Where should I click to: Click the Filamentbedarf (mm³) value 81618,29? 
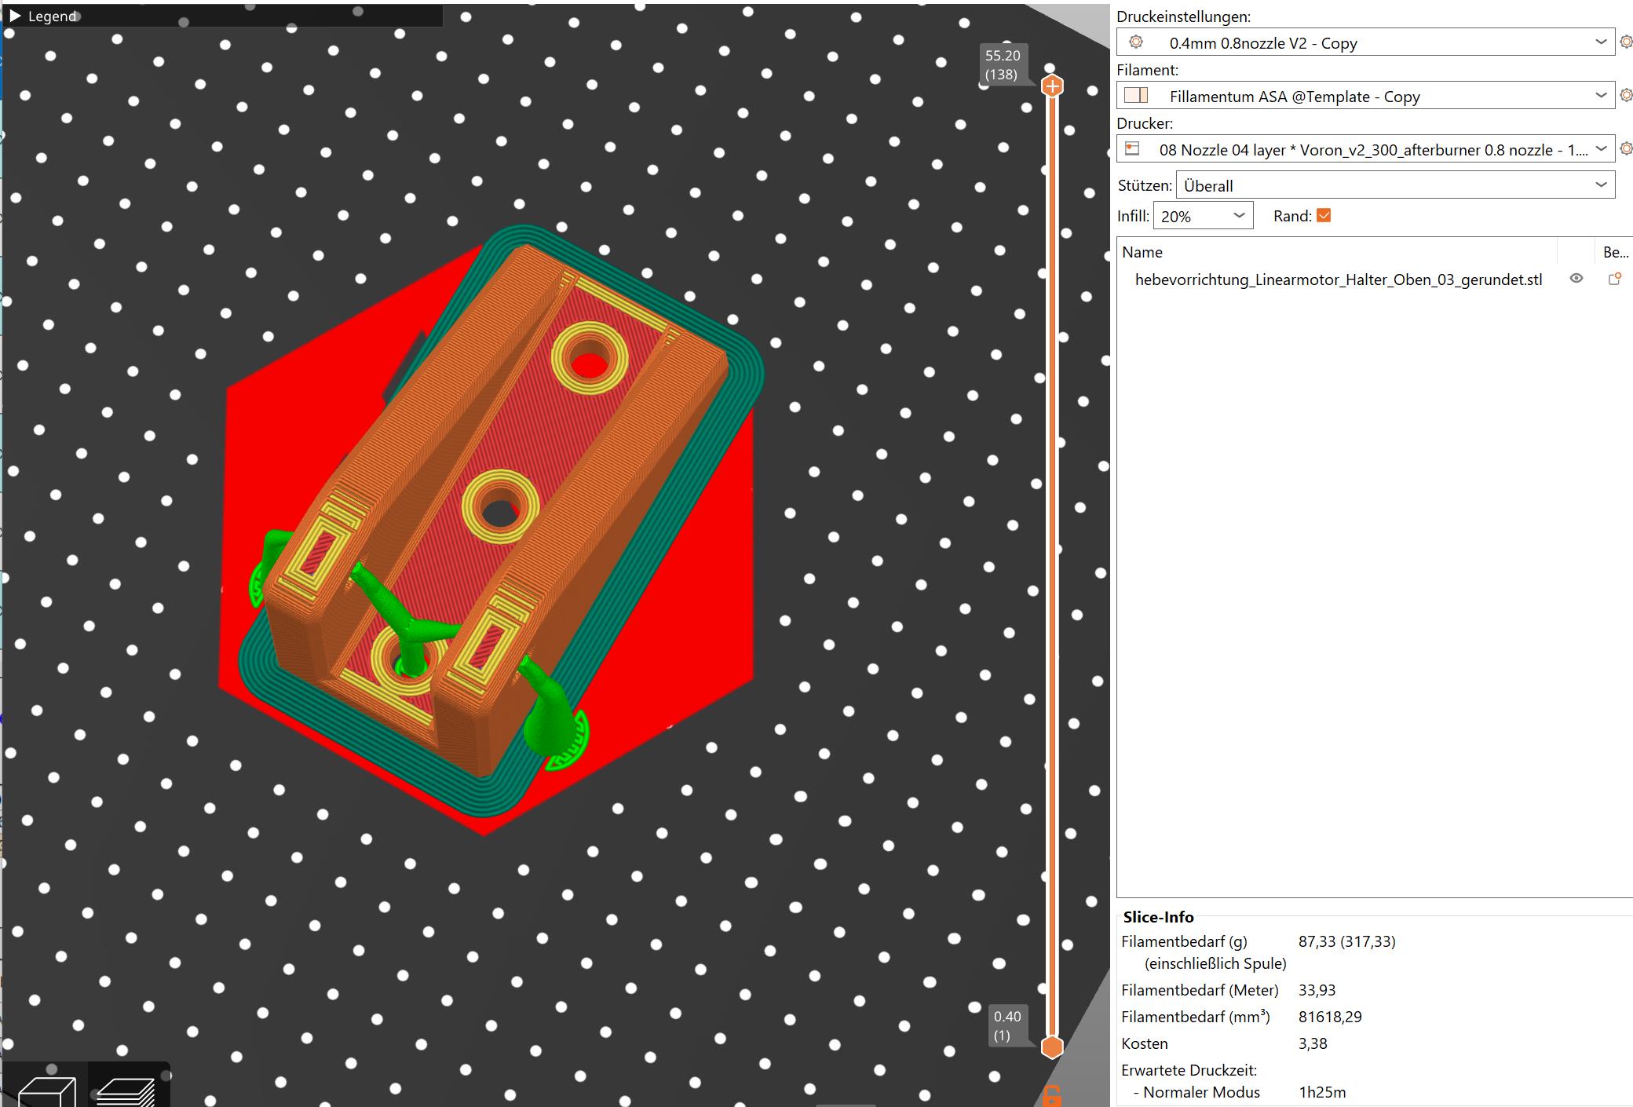pos(1330,1017)
